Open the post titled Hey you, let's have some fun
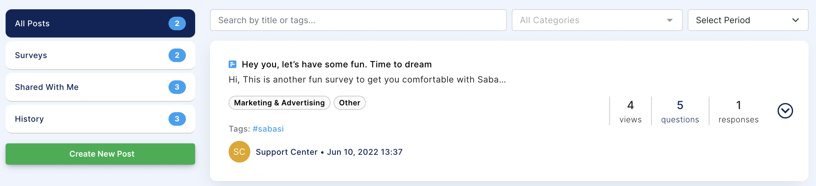Screen dimensions: 816x186 pyautogui.click(x=336, y=65)
